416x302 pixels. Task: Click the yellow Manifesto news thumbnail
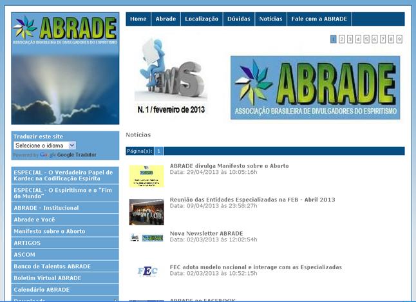146,176
